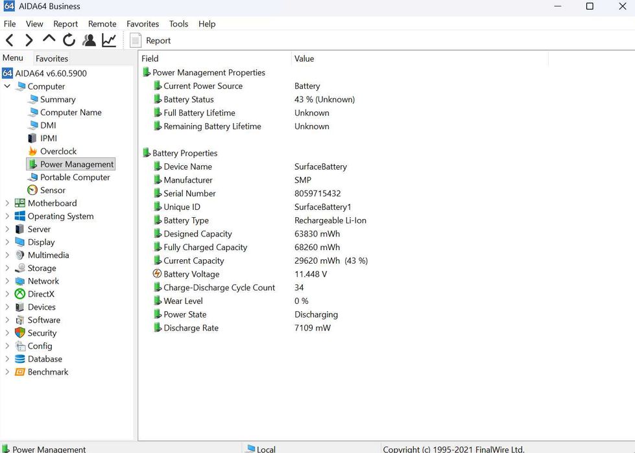Click the Server tower icon
The image size is (635, 453).
pos(20,229)
